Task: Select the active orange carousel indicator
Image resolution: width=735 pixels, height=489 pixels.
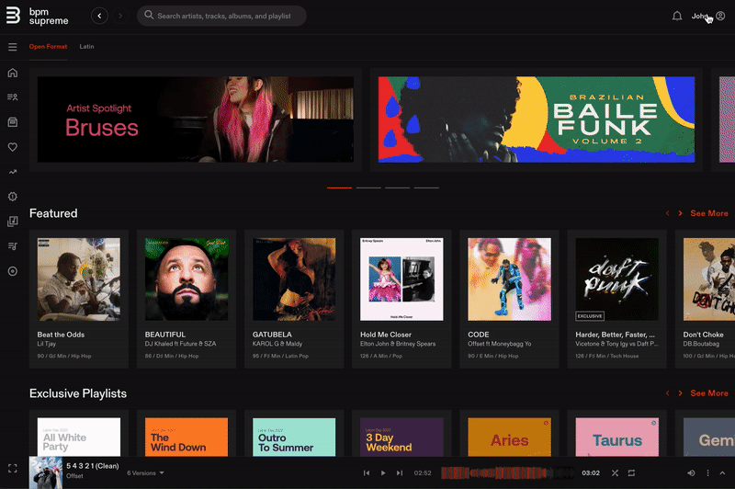Action: pyautogui.click(x=339, y=188)
